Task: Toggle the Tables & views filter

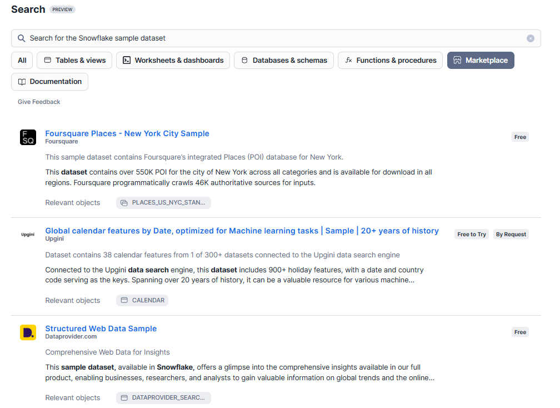Action: click(x=74, y=60)
